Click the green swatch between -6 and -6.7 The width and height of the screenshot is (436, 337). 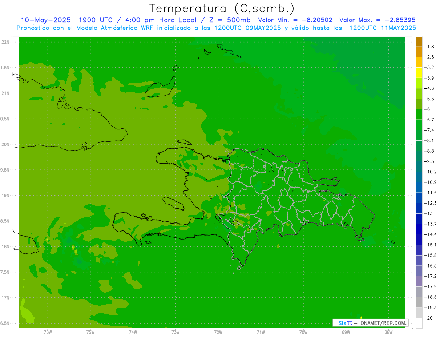pyautogui.click(x=419, y=114)
